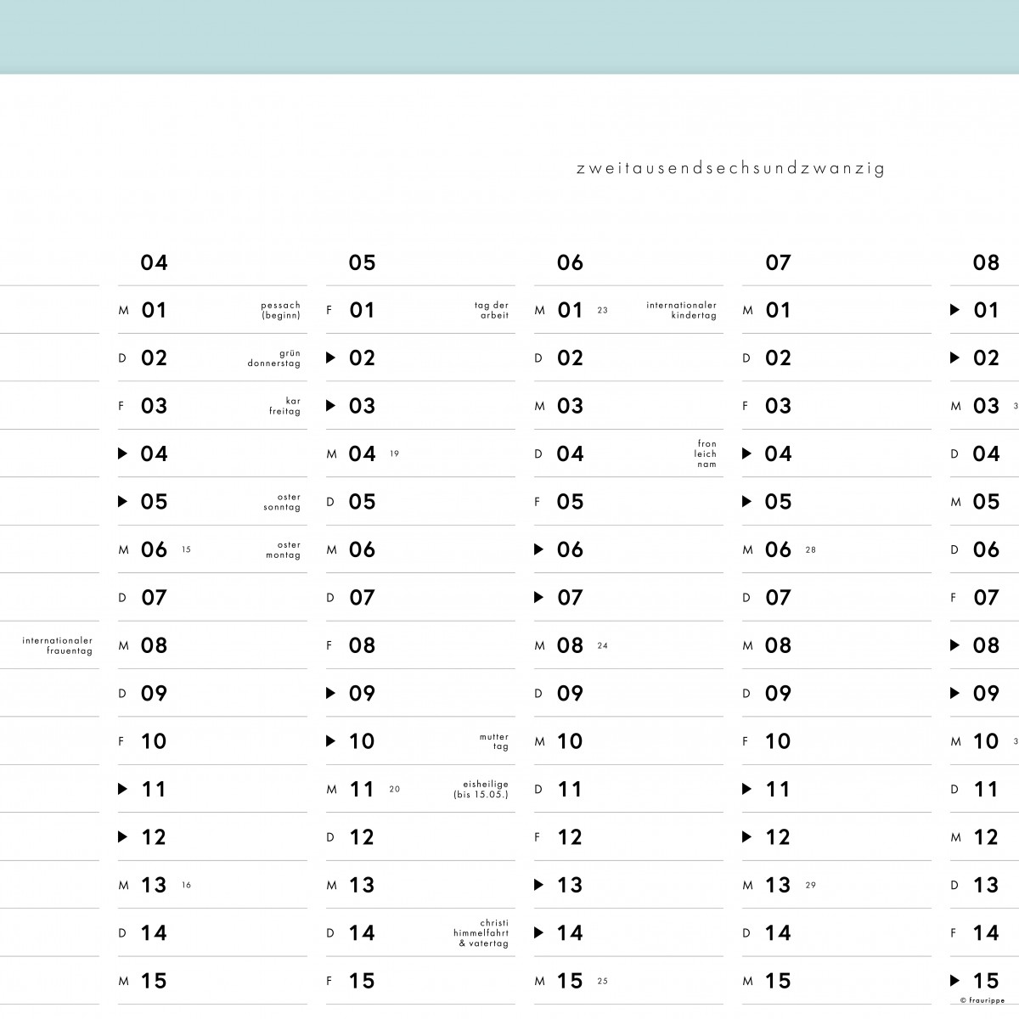Select day number 13 in May column
This screenshot has width=1019, height=1019.
pyautogui.click(x=362, y=885)
